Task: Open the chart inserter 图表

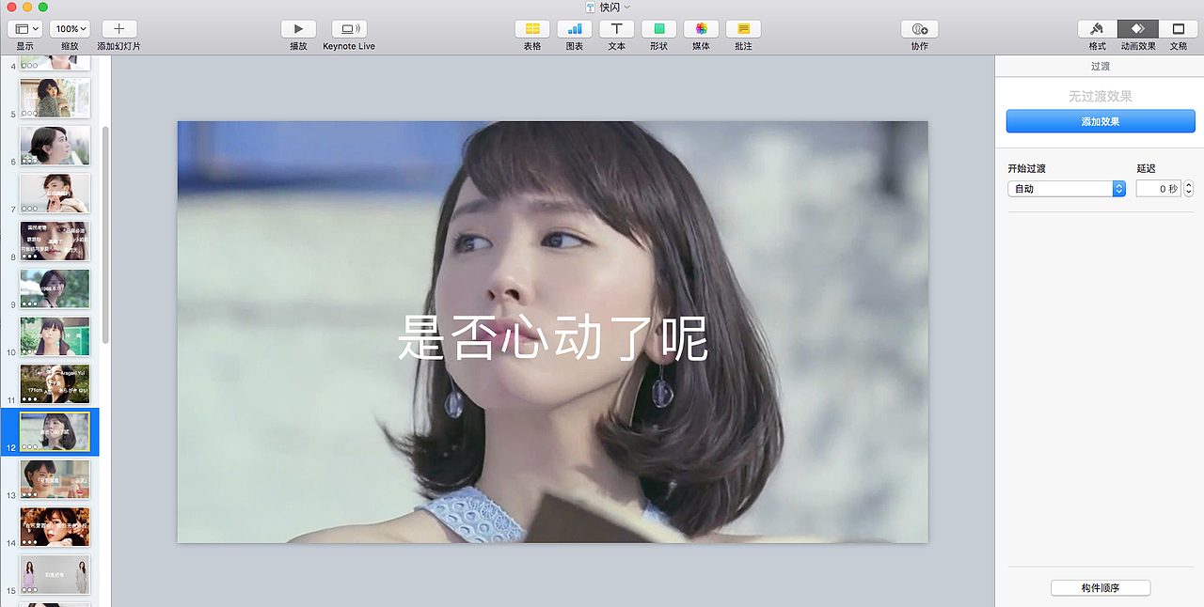Action: [574, 30]
